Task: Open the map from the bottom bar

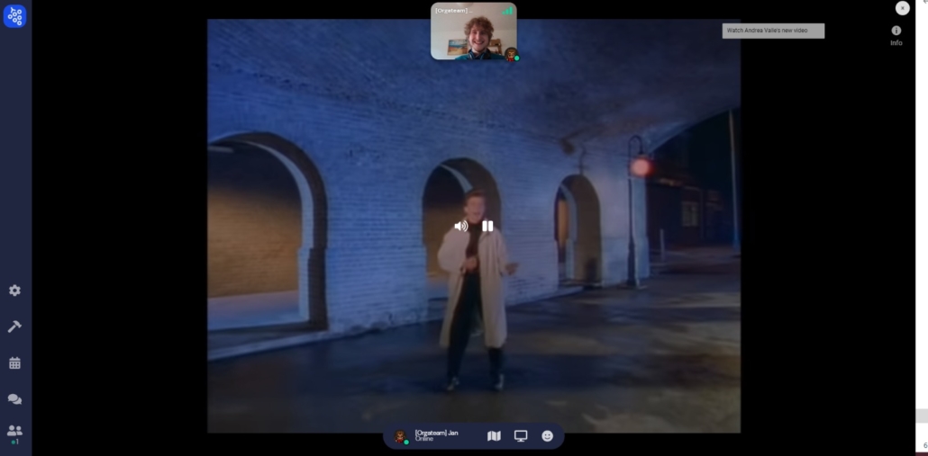Action: point(494,436)
